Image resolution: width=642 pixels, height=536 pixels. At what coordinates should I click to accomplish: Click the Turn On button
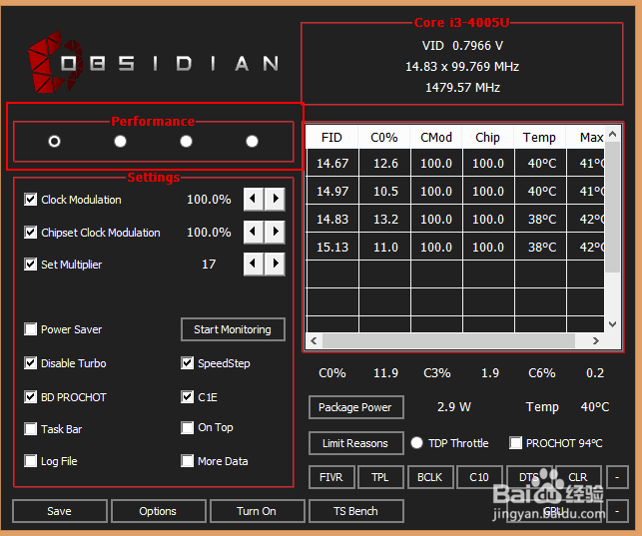pyautogui.click(x=258, y=511)
